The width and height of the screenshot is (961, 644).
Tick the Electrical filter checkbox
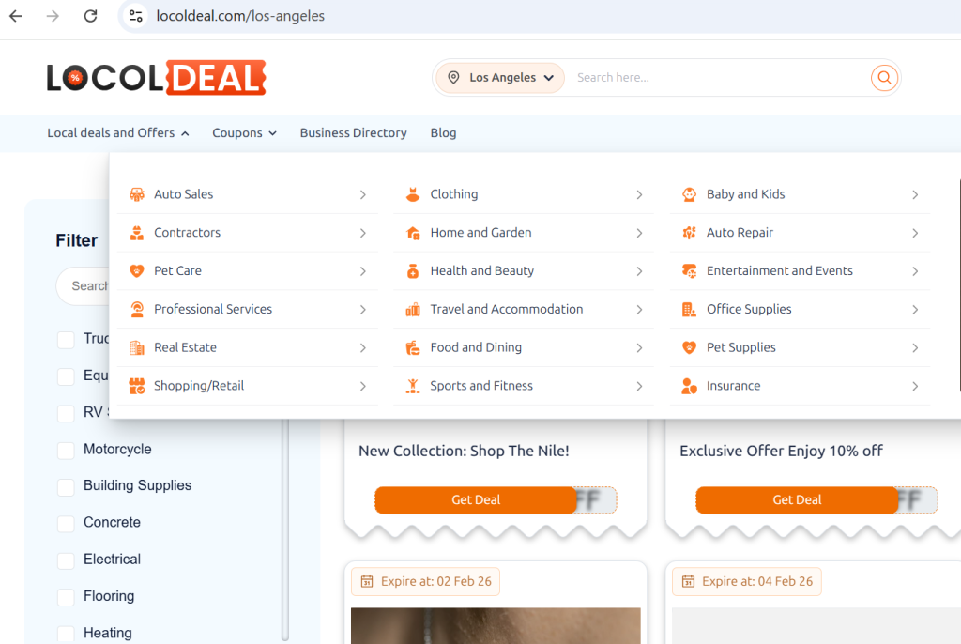66,560
